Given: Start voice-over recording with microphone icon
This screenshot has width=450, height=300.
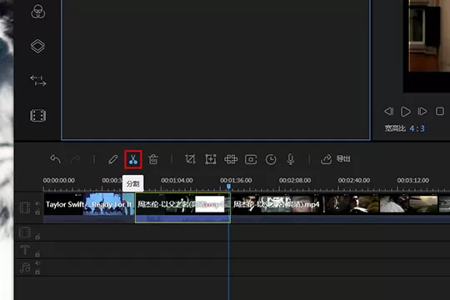Looking at the screenshot, I should tap(291, 159).
